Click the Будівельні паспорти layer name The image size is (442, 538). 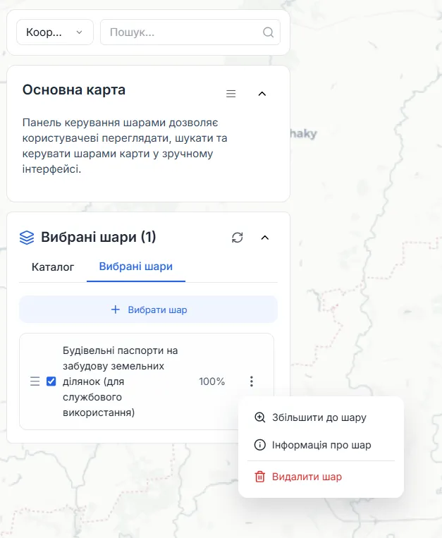[121, 381]
